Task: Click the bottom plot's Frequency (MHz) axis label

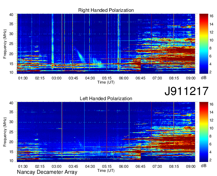Action: (x=5, y=132)
